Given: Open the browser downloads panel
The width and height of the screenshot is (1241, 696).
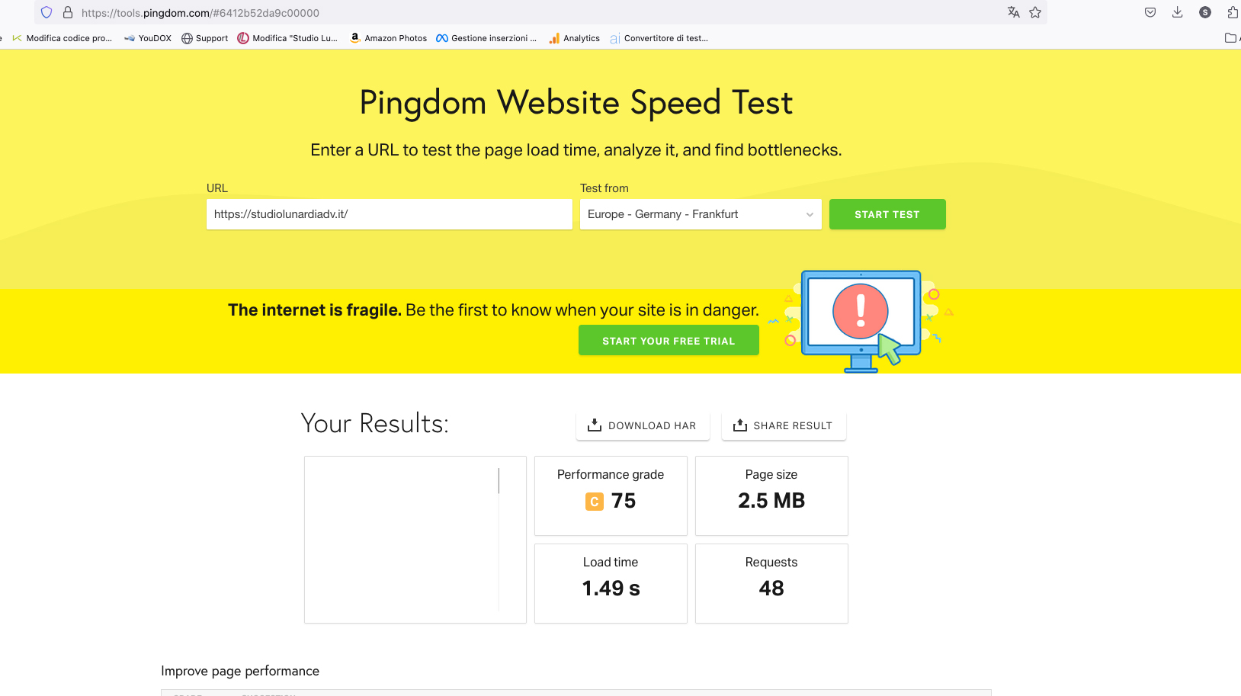Looking at the screenshot, I should 1178,12.
